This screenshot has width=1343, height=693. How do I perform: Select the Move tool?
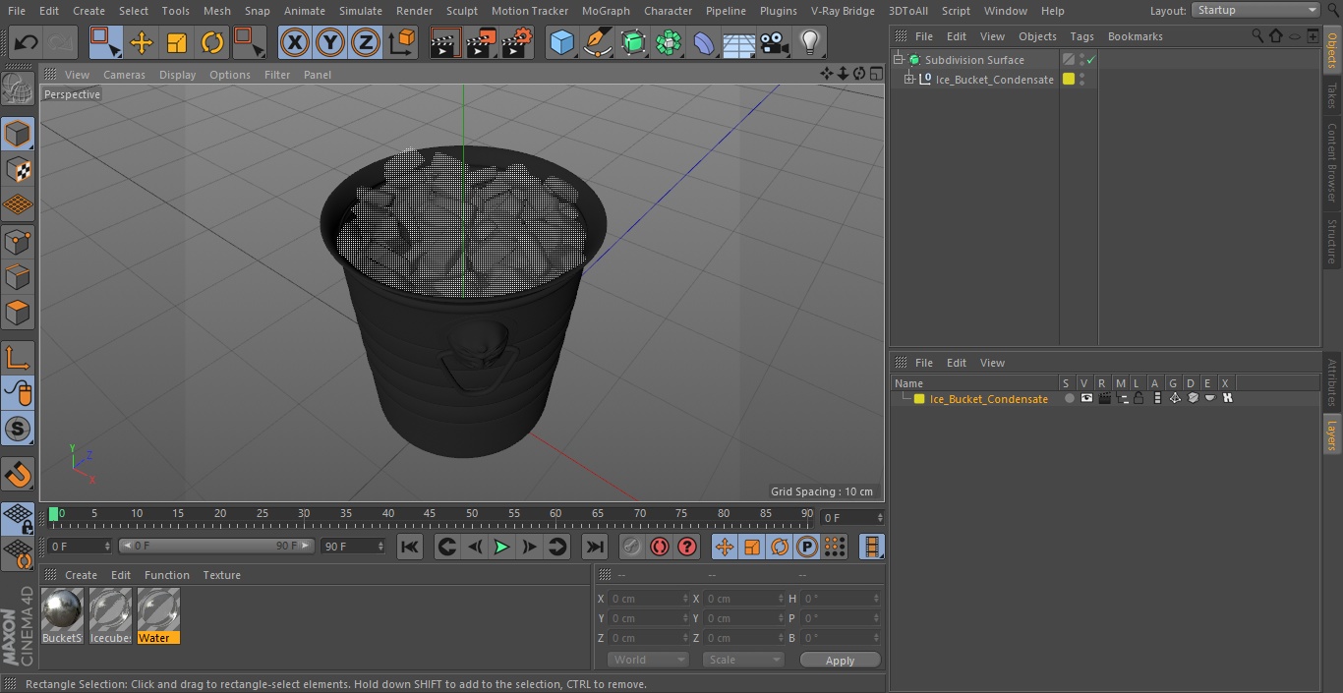point(141,42)
